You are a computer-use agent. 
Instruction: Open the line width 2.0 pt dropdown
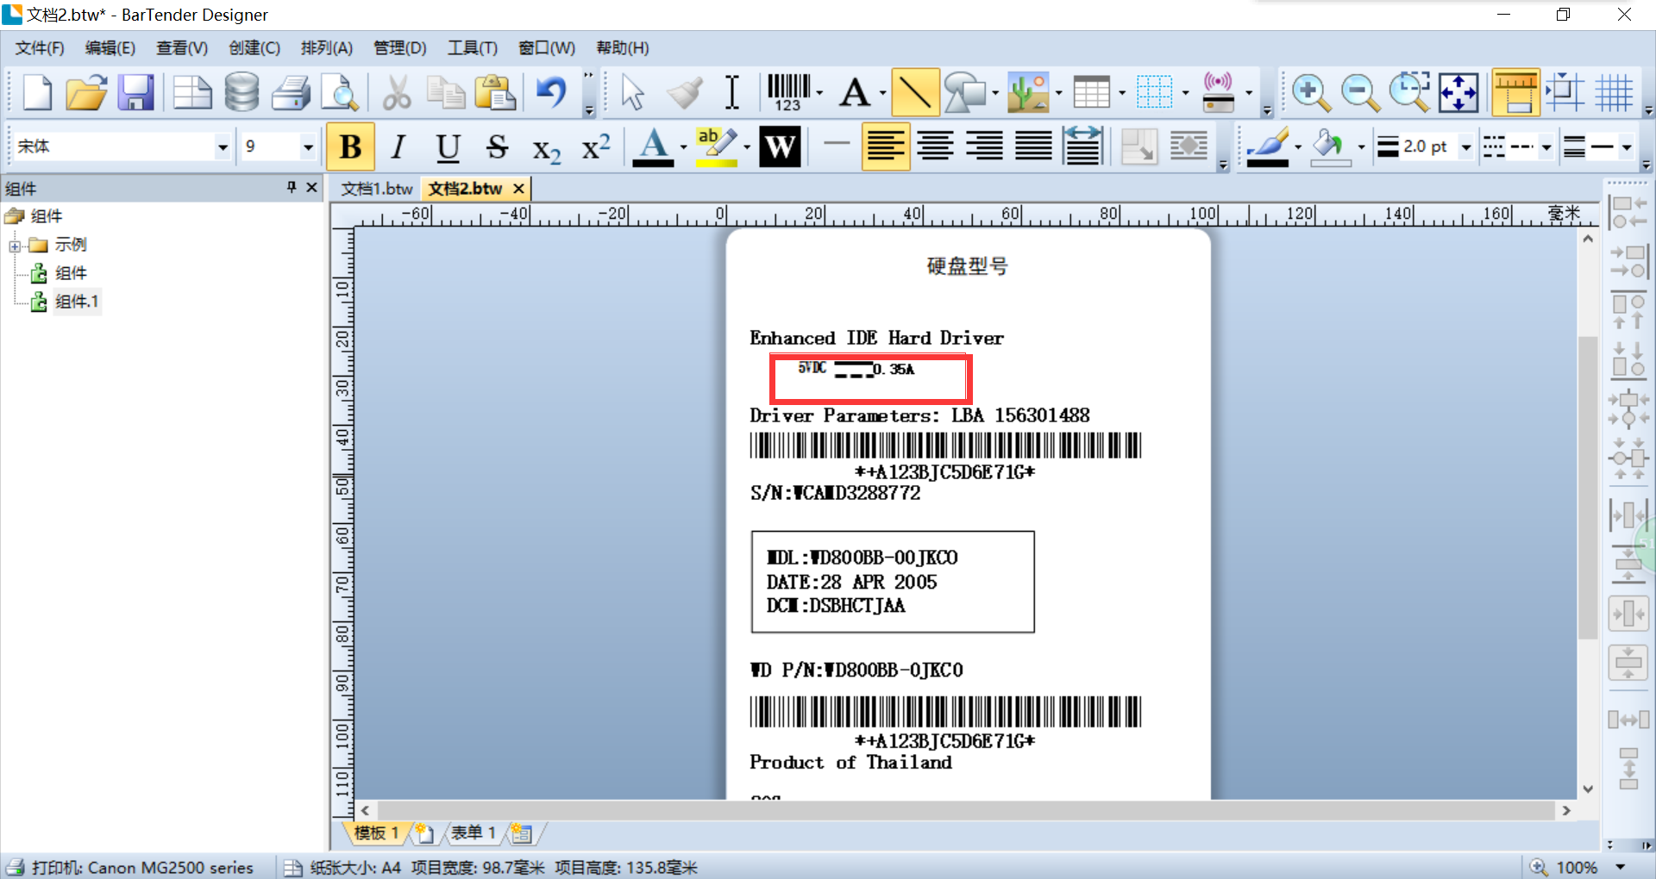(x=1465, y=147)
